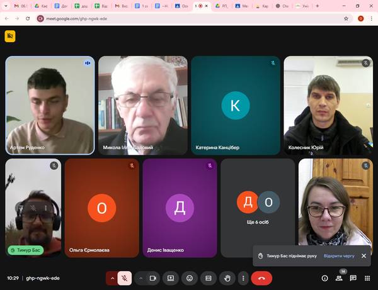Image resolution: width=378 pixels, height=290 pixels.
Task: Toggle the raise hand button
Action: pos(227,278)
